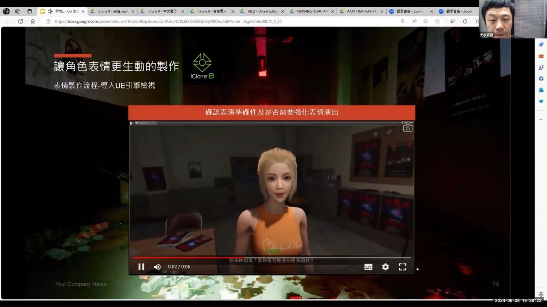This screenshot has width=547, height=307.
Task: Click the plus button to customize sidebar
Action: (541, 120)
